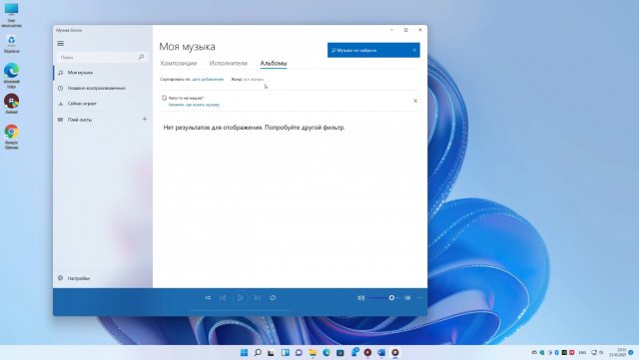Open File Explorer on taskbar
The width and height of the screenshot is (639, 360).
pyautogui.click(x=313, y=353)
